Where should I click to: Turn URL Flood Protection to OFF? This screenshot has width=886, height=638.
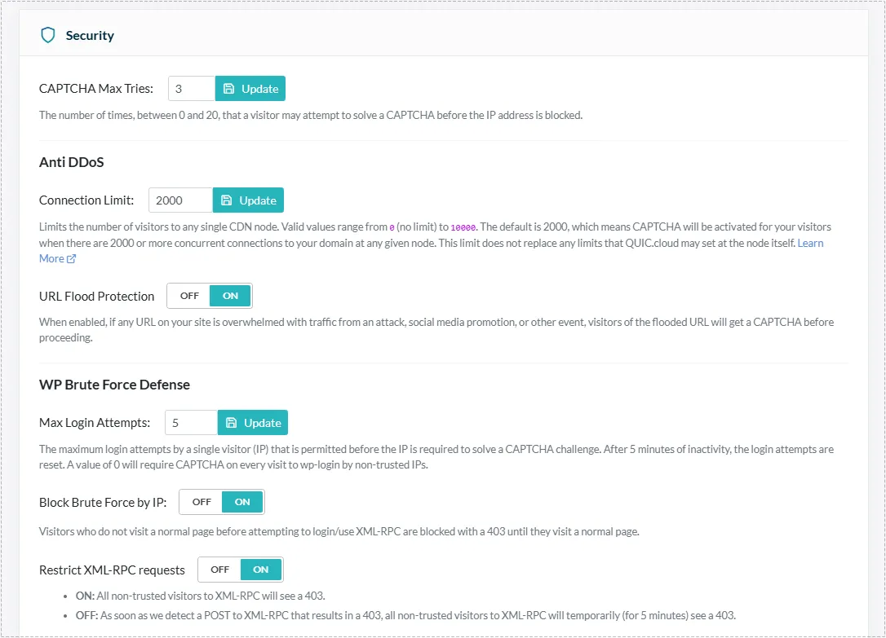click(189, 296)
